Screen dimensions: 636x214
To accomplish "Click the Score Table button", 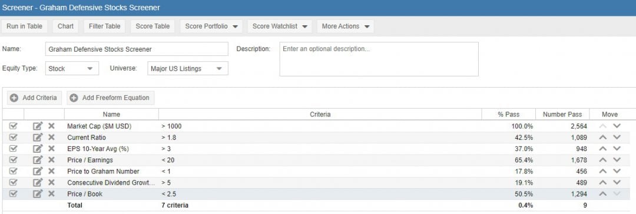I will [153, 26].
